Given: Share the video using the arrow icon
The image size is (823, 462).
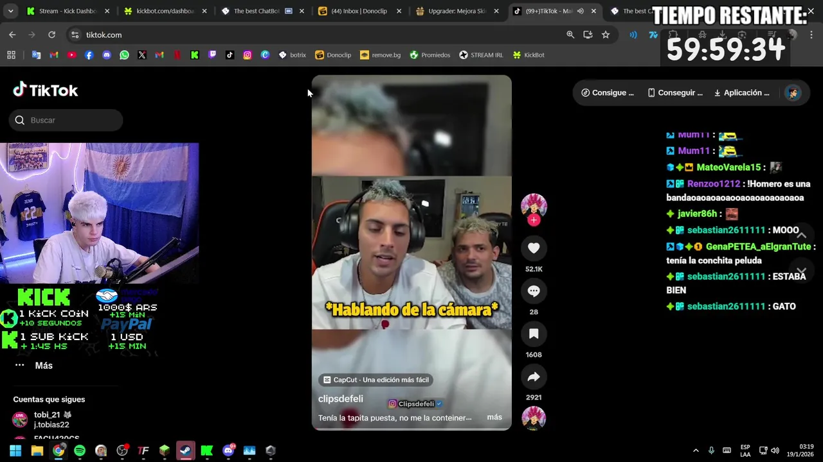Looking at the screenshot, I should (x=534, y=377).
